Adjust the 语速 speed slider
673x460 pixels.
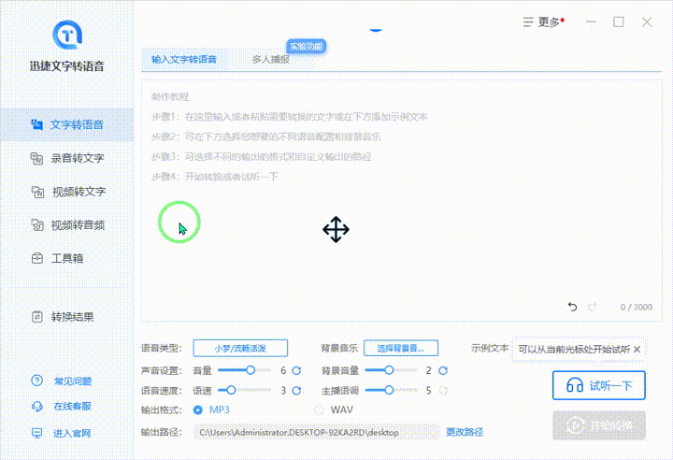[x=245, y=390]
